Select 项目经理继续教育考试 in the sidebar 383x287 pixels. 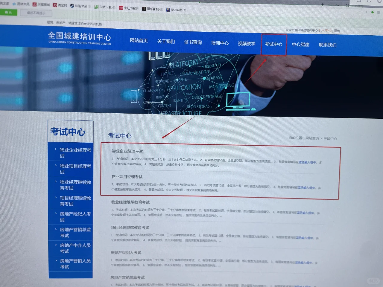coord(71,201)
